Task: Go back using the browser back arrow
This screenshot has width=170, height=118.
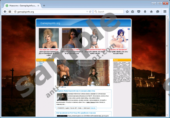Action: click(x=5, y=12)
